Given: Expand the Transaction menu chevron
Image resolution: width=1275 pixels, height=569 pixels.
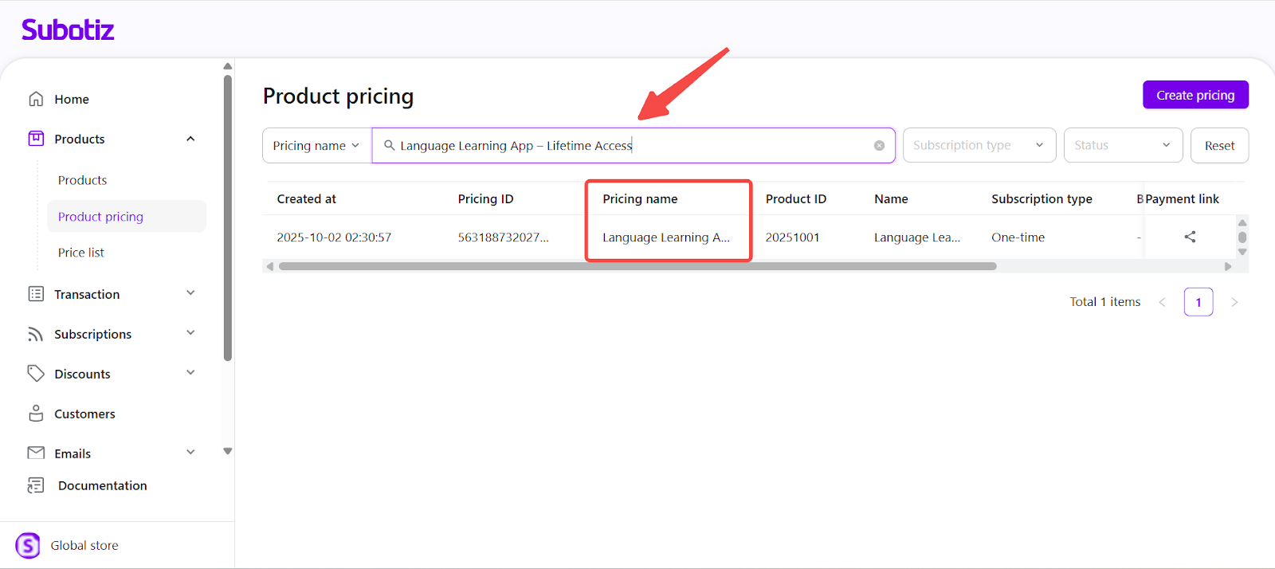Looking at the screenshot, I should click(x=190, y=293).
